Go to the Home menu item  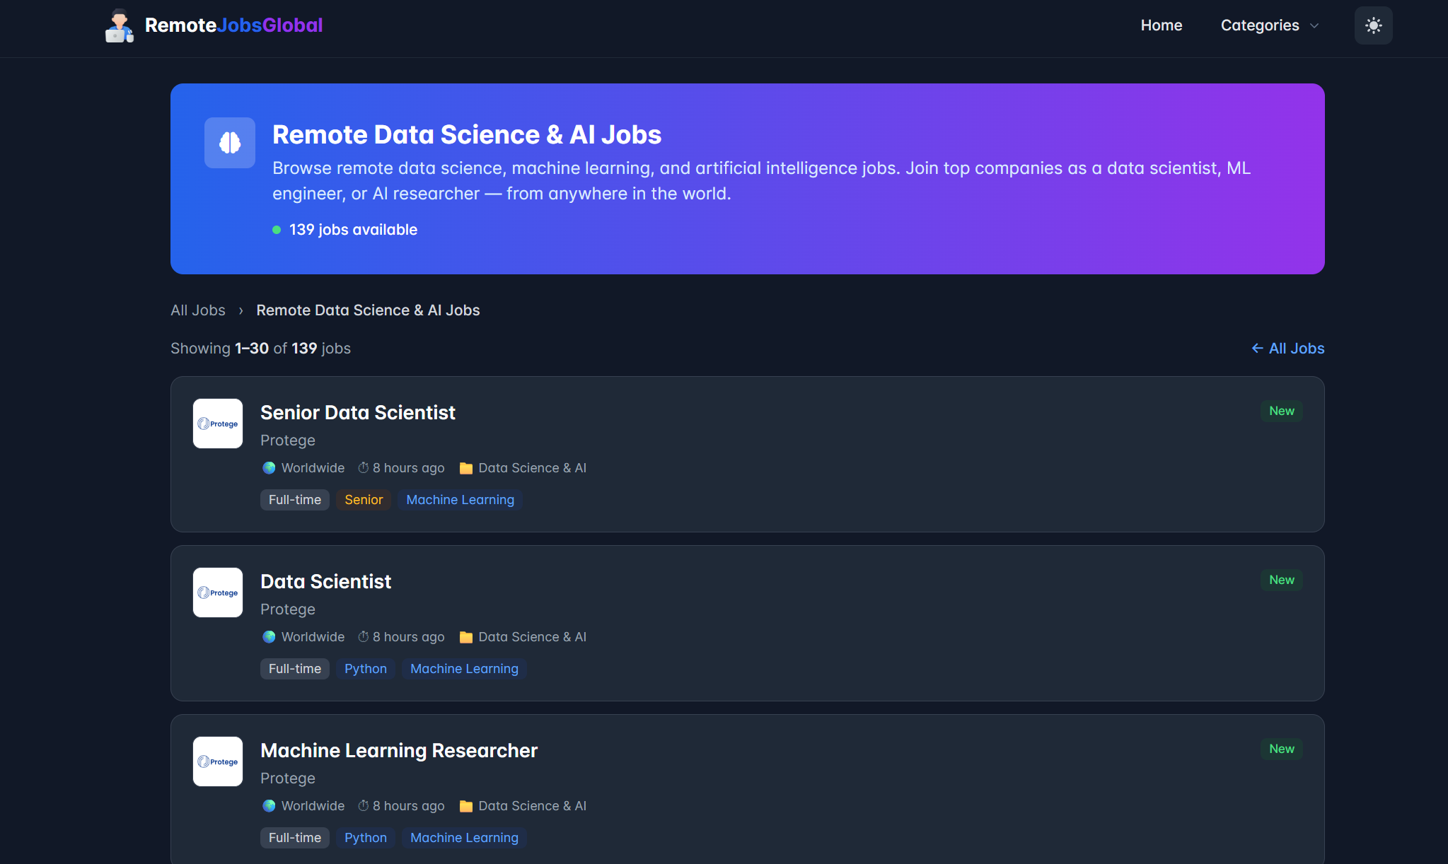tap(1161, 25)
